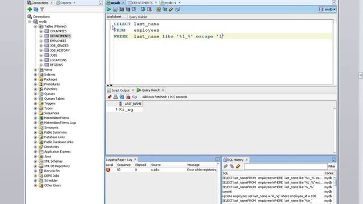Switch to the Script Output tab
363x204 pixels.
[x=120, y=90]
